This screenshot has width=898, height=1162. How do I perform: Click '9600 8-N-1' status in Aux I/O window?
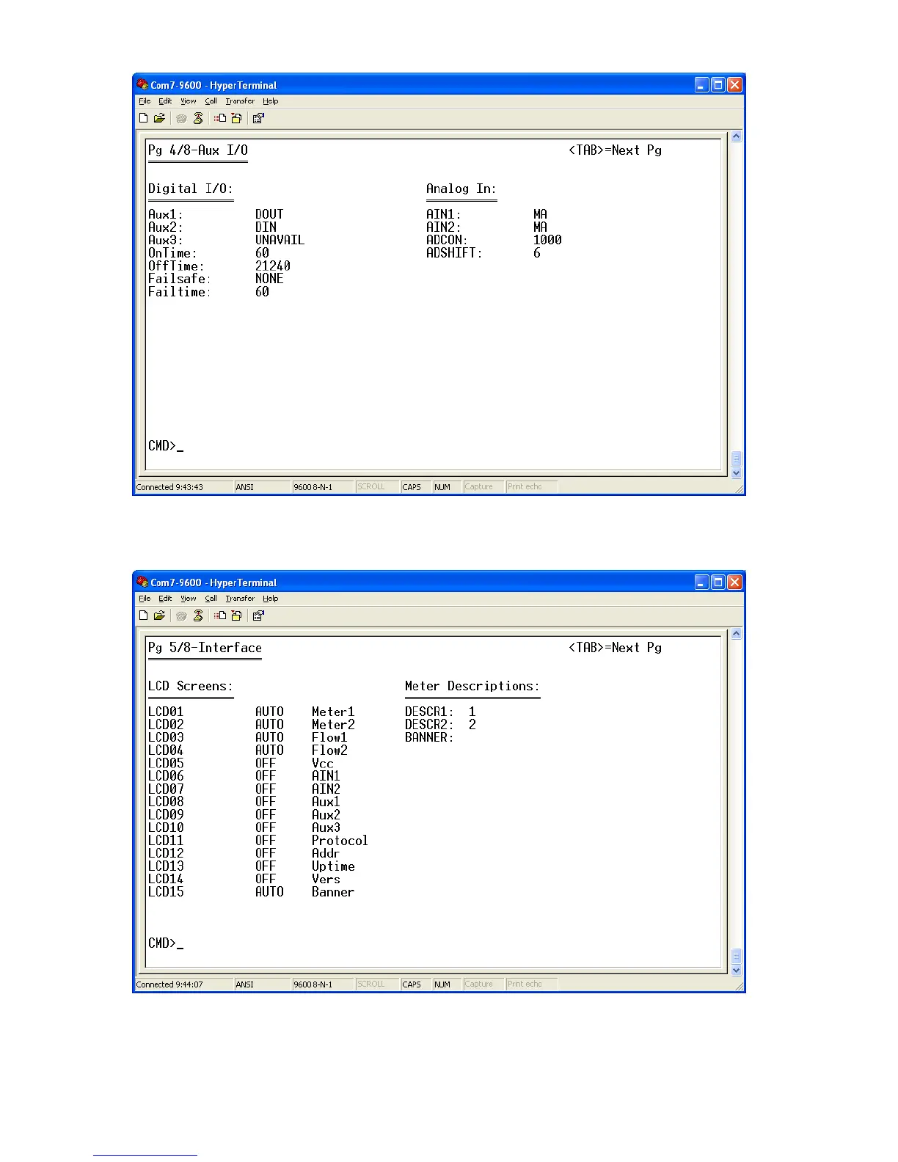[313, 487]
